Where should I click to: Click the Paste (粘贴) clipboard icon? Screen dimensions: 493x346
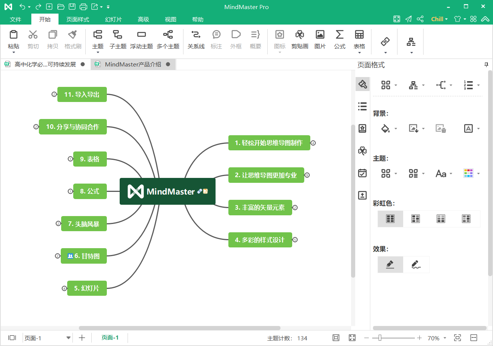click(14, 35)
